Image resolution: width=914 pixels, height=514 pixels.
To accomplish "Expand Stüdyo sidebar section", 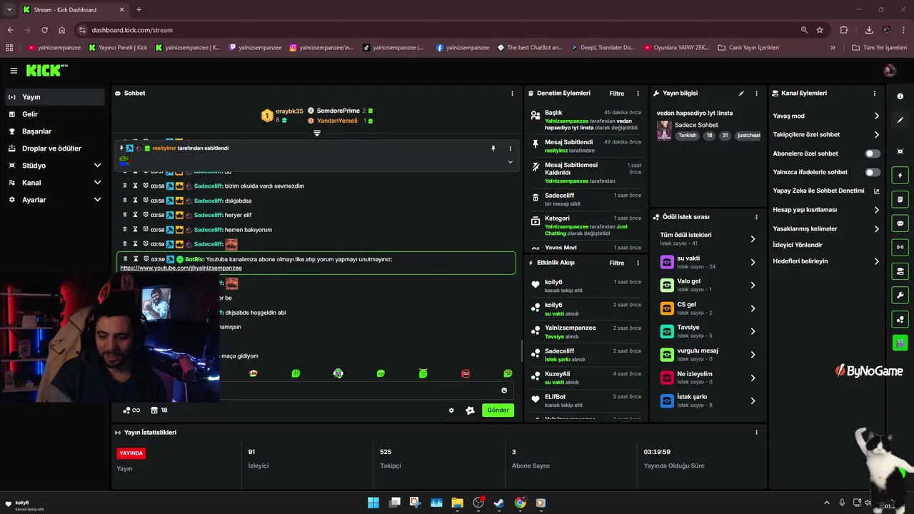I will (x=54, y=166).
